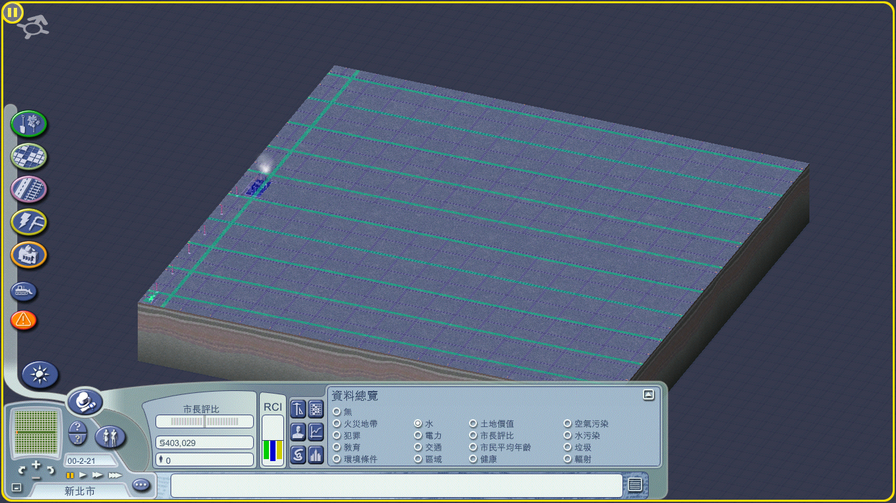Screen dimensions: 896x503
Task: Open the landscaping and parks tool menu
Action: point(29,123)
